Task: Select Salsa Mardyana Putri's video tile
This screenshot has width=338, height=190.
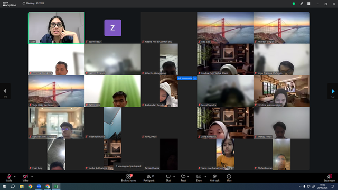Action: click(x=225, y=155)
